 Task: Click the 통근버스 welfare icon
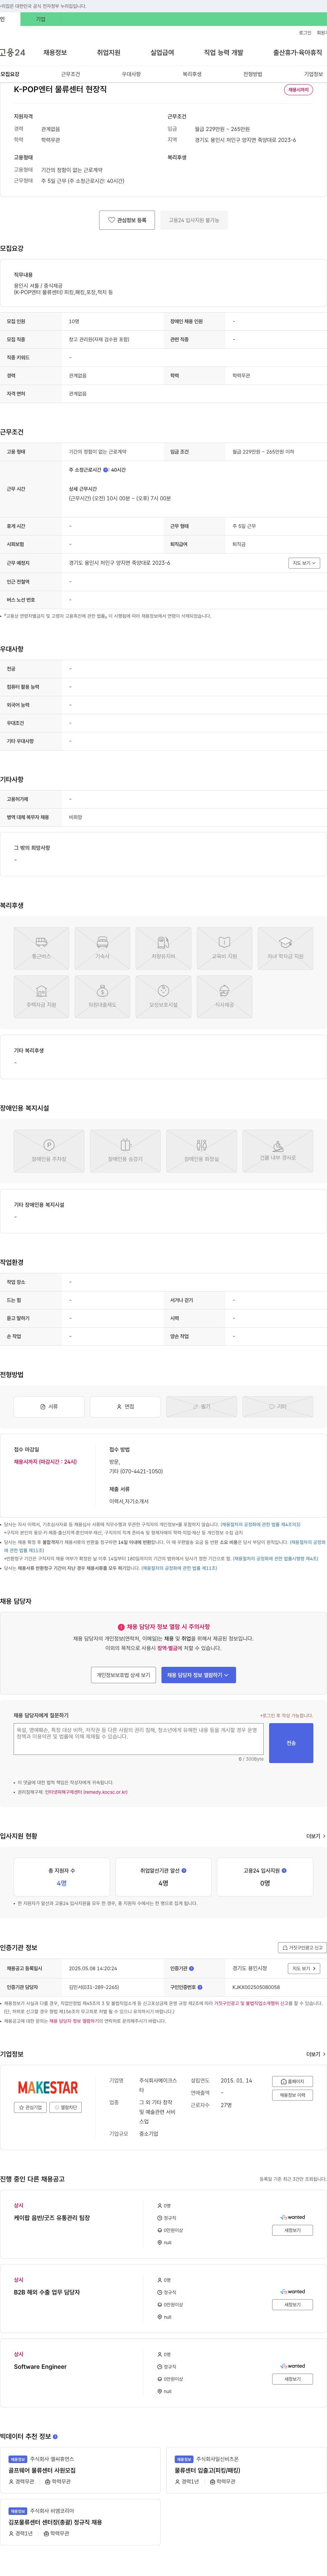(41, 948)
